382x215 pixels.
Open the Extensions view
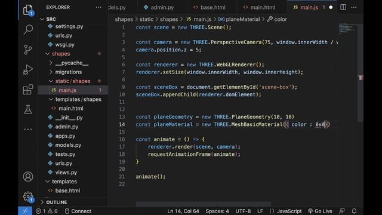(x=28, y=90)
